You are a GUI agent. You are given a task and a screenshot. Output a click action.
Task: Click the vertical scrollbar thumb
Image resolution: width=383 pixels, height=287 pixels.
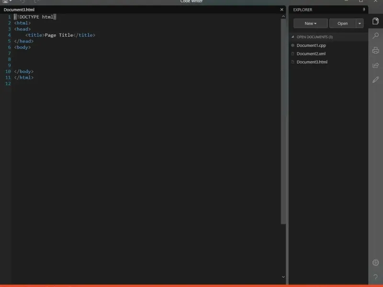(283, 121)
